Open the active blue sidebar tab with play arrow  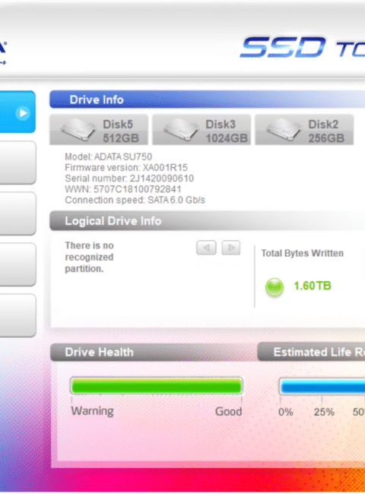(x=17, y=112)
